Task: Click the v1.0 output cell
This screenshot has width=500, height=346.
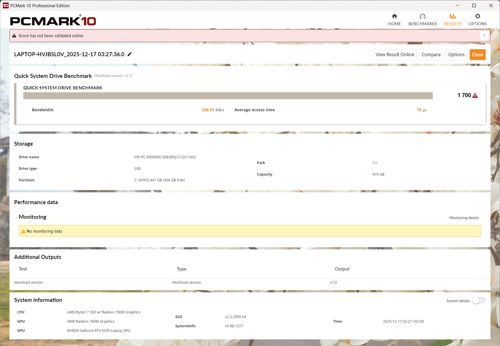Action: coord(333,283)
